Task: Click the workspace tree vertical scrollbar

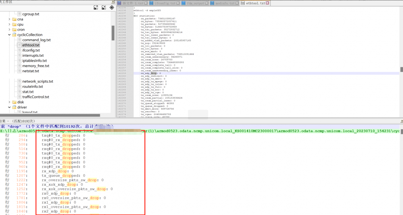Action: pyautogui.click(x=113, y=34)
